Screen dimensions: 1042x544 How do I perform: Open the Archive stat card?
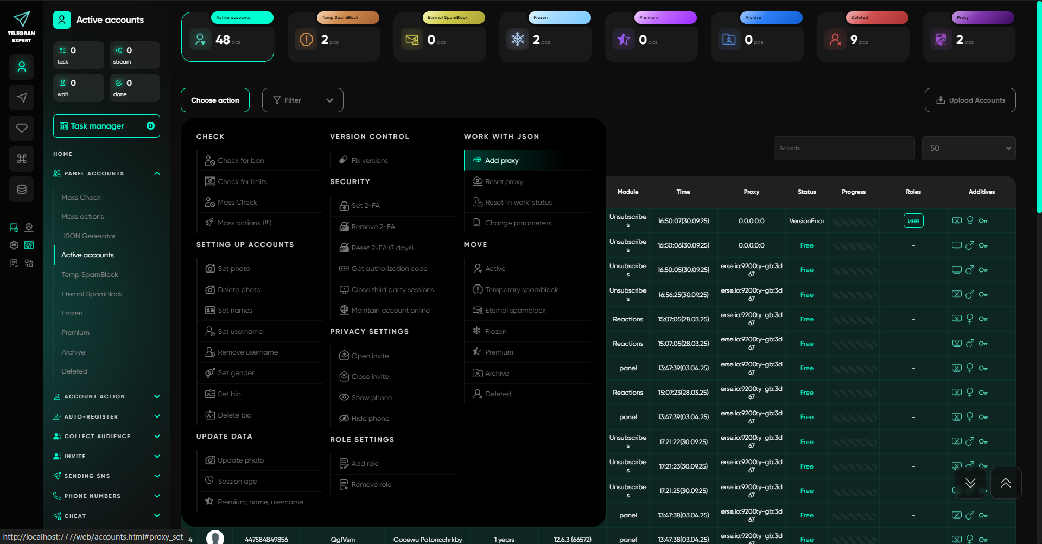757,37
